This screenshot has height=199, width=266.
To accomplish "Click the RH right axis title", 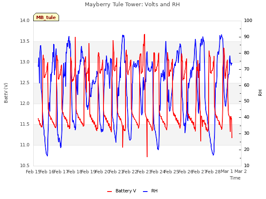I will pyautogui.click(x=260, y=93).
